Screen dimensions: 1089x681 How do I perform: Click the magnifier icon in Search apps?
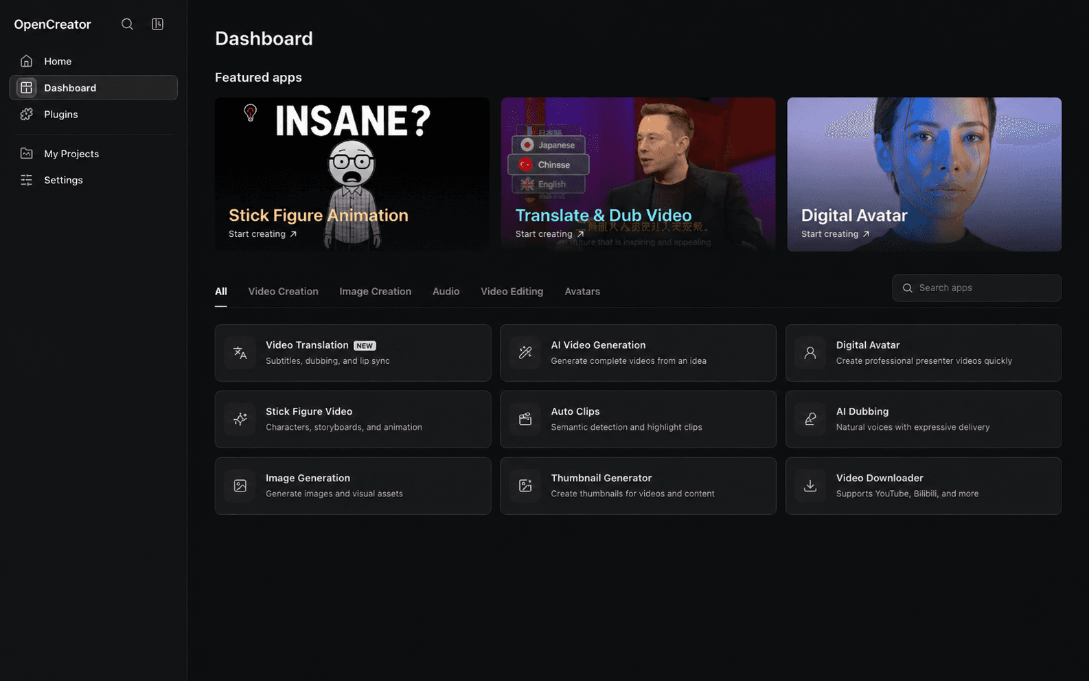(x=907, y=288)
